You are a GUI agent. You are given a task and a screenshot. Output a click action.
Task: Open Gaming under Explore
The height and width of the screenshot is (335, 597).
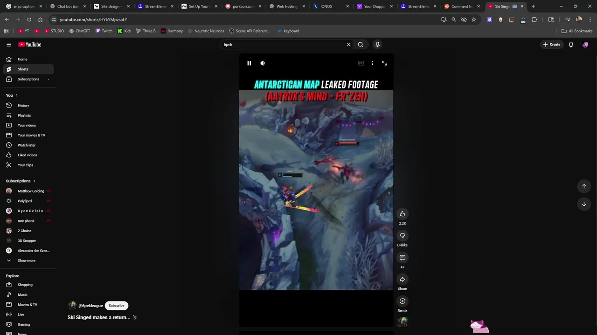coord(28,324)
